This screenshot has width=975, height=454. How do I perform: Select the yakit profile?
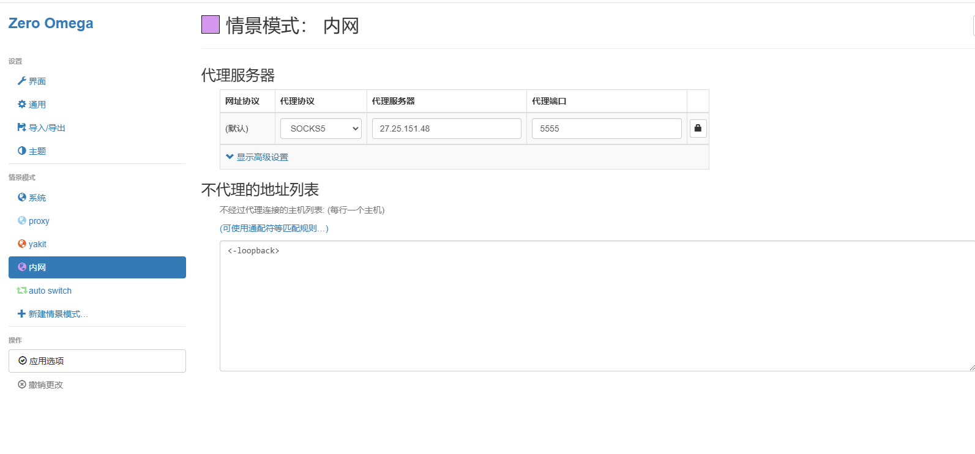[x=97, y=244]
